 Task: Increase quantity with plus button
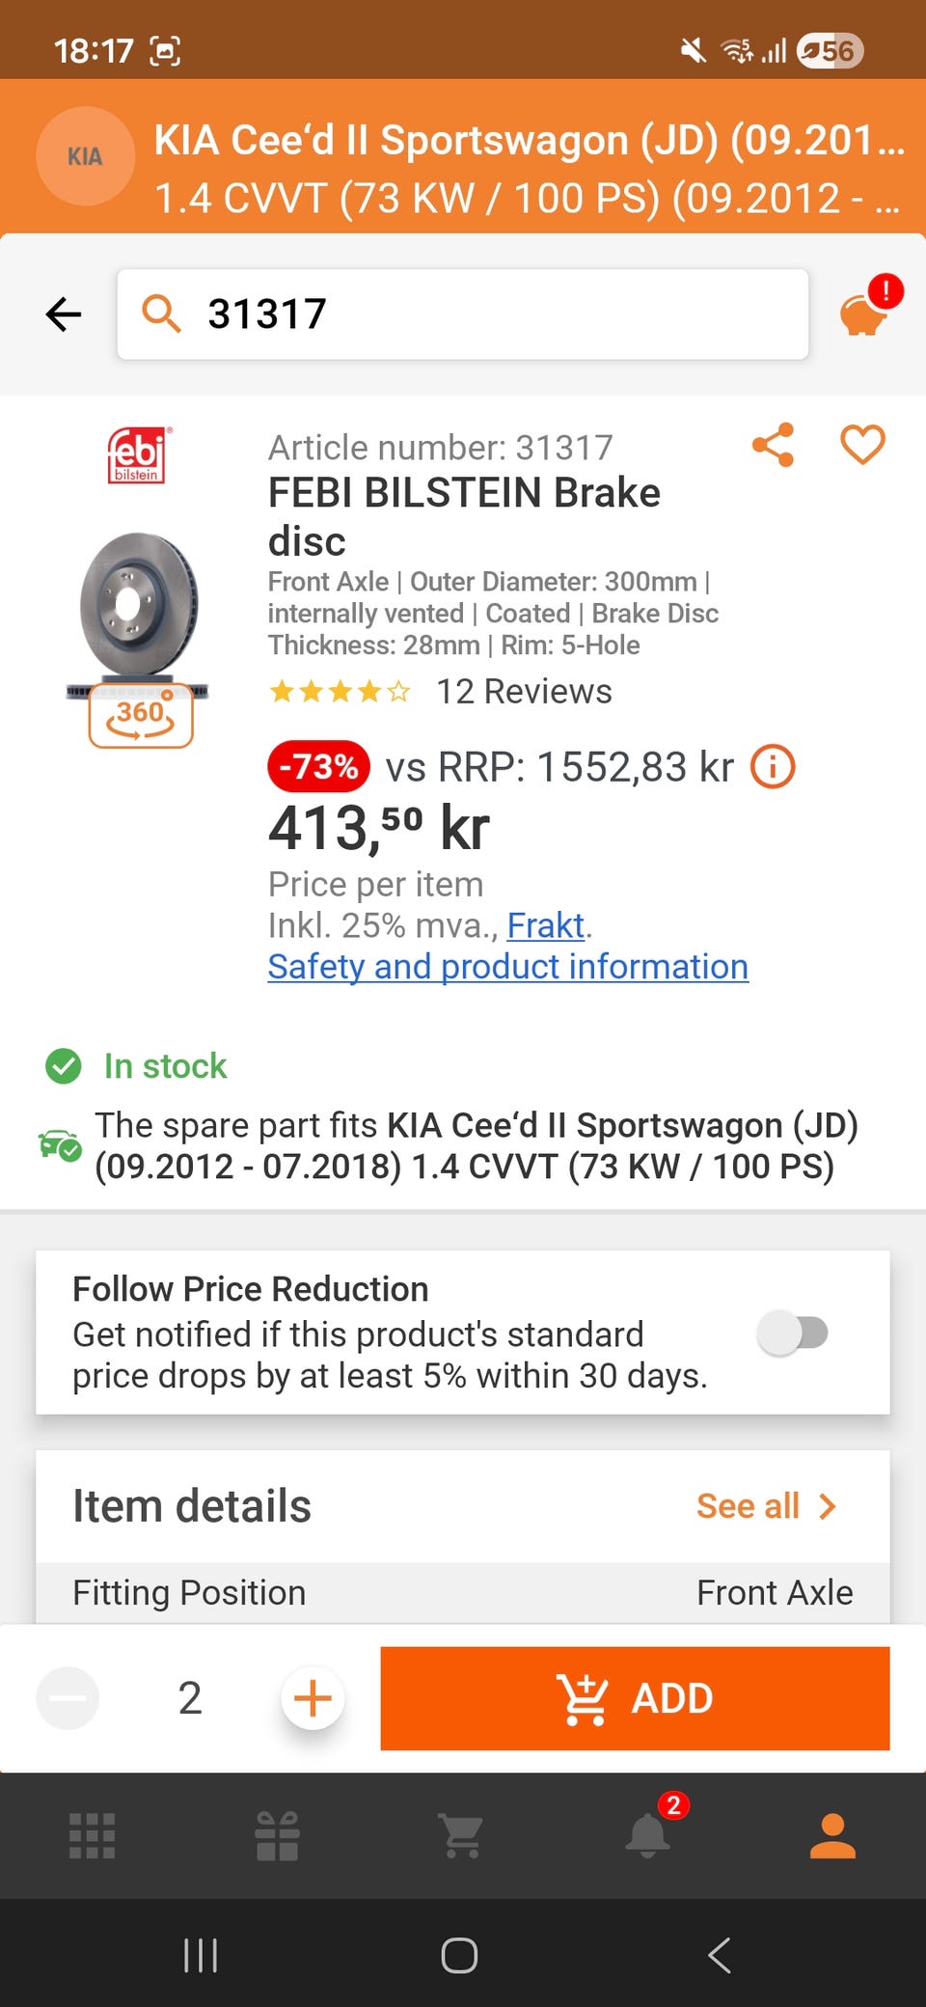click(313, 1698)
